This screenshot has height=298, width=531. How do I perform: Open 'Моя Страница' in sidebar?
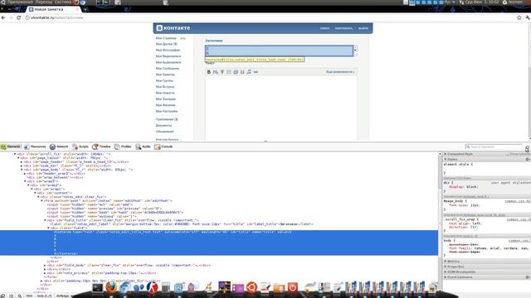point(166,38)
